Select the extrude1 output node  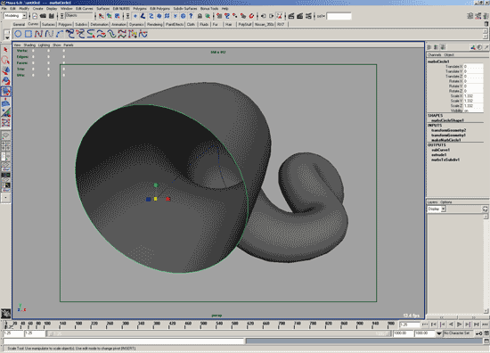(x=438, y=155)
